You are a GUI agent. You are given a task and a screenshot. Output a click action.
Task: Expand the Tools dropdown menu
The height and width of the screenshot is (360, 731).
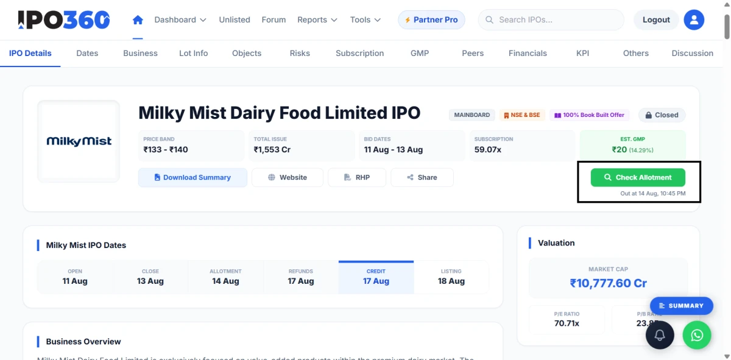tap(365, 19)
